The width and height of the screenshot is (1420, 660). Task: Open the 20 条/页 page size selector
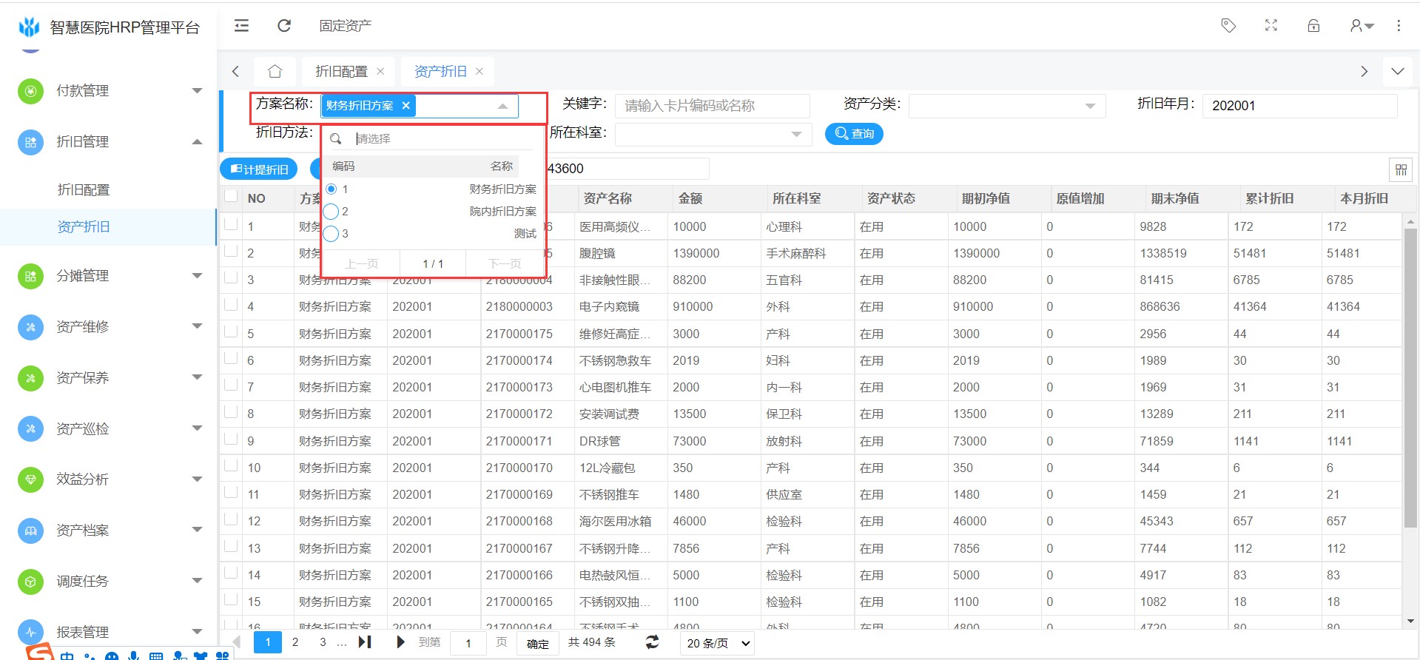[x=717, y=643]
